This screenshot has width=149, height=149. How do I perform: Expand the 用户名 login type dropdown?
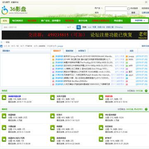point(99,8)
